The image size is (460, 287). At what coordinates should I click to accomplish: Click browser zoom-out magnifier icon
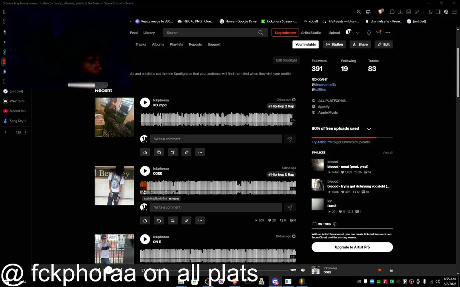359,12
